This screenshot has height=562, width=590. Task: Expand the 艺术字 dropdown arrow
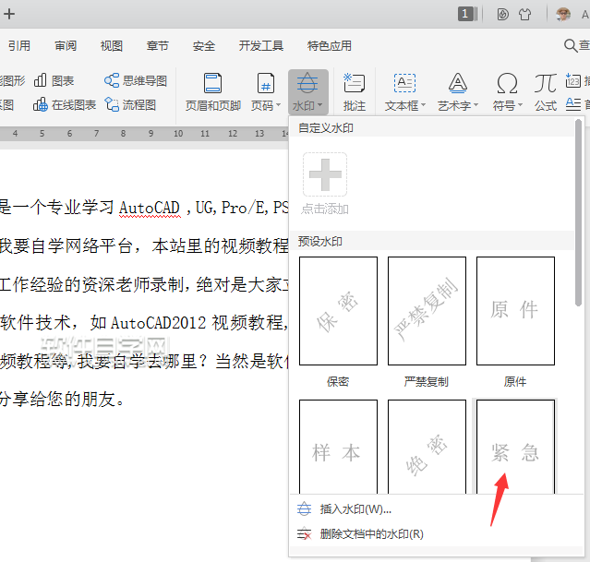click(x=476, y=105)
